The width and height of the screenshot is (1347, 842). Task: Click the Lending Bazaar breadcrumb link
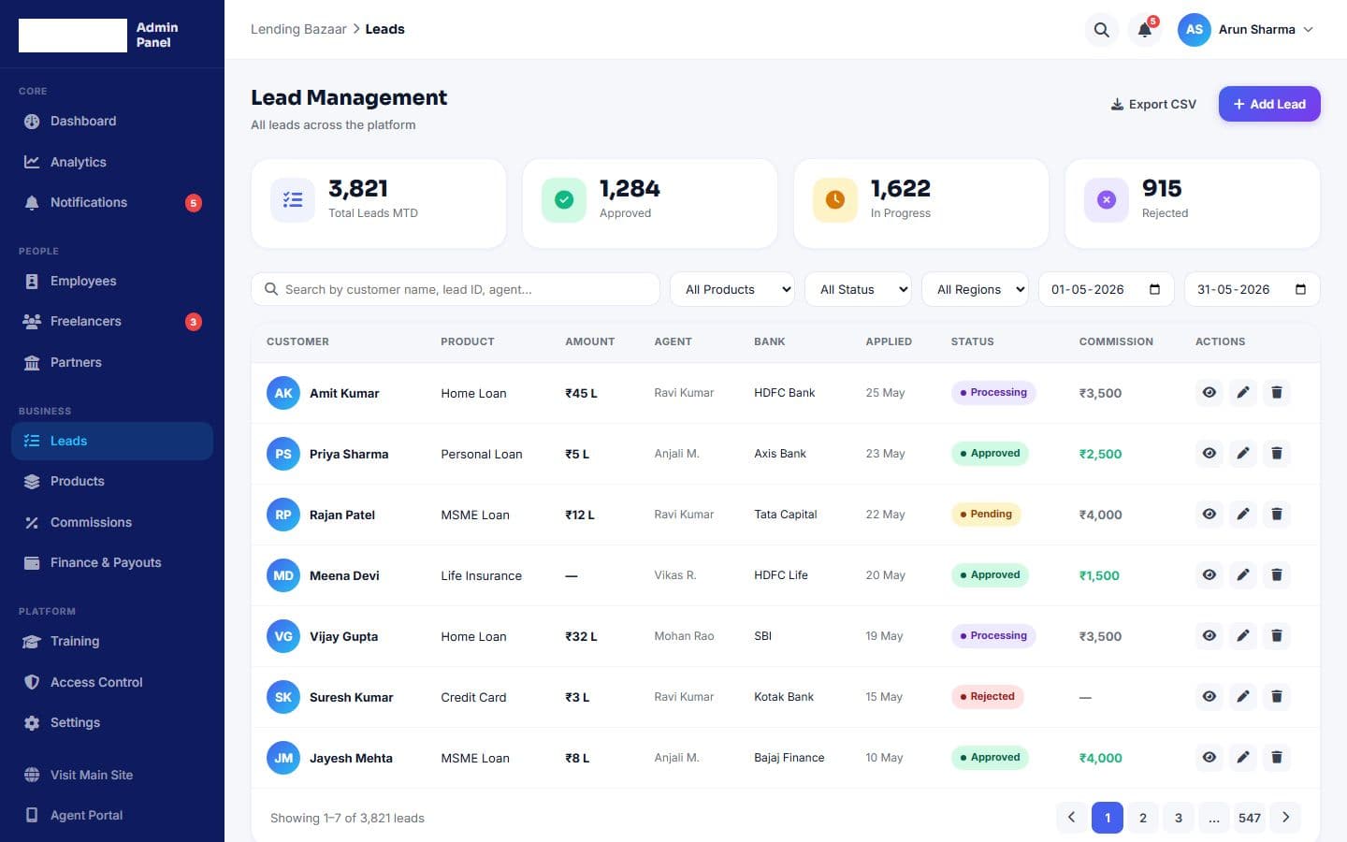click(298, 30)
